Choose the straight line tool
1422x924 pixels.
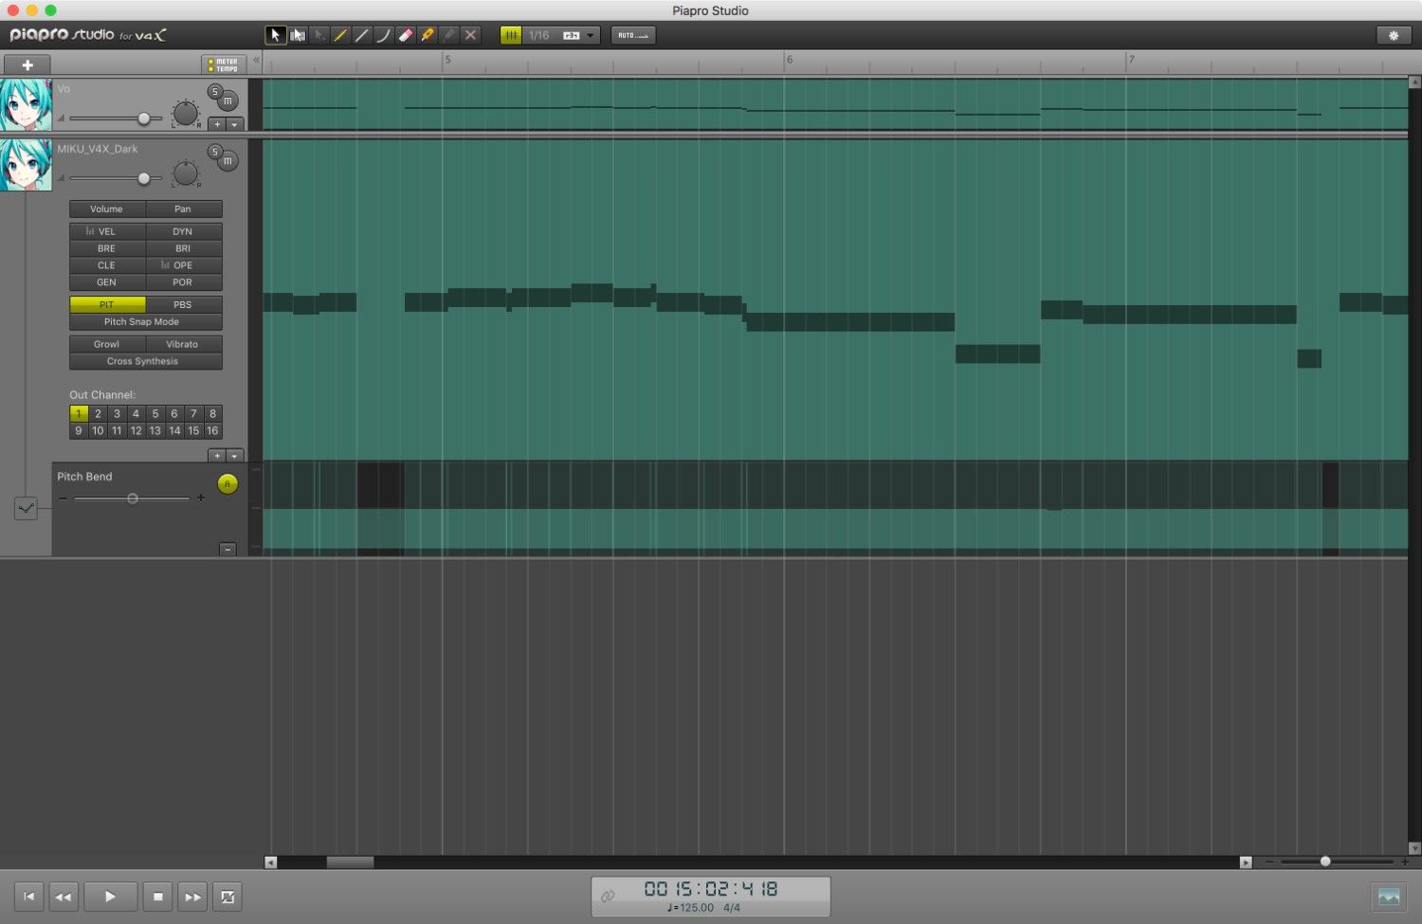pos(362,35)
